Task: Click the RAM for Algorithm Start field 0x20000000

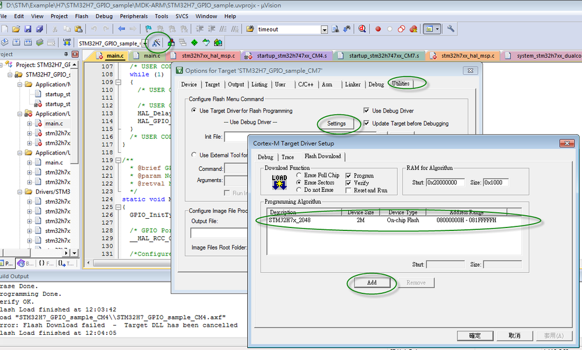Action: click(x=445, y=183)
